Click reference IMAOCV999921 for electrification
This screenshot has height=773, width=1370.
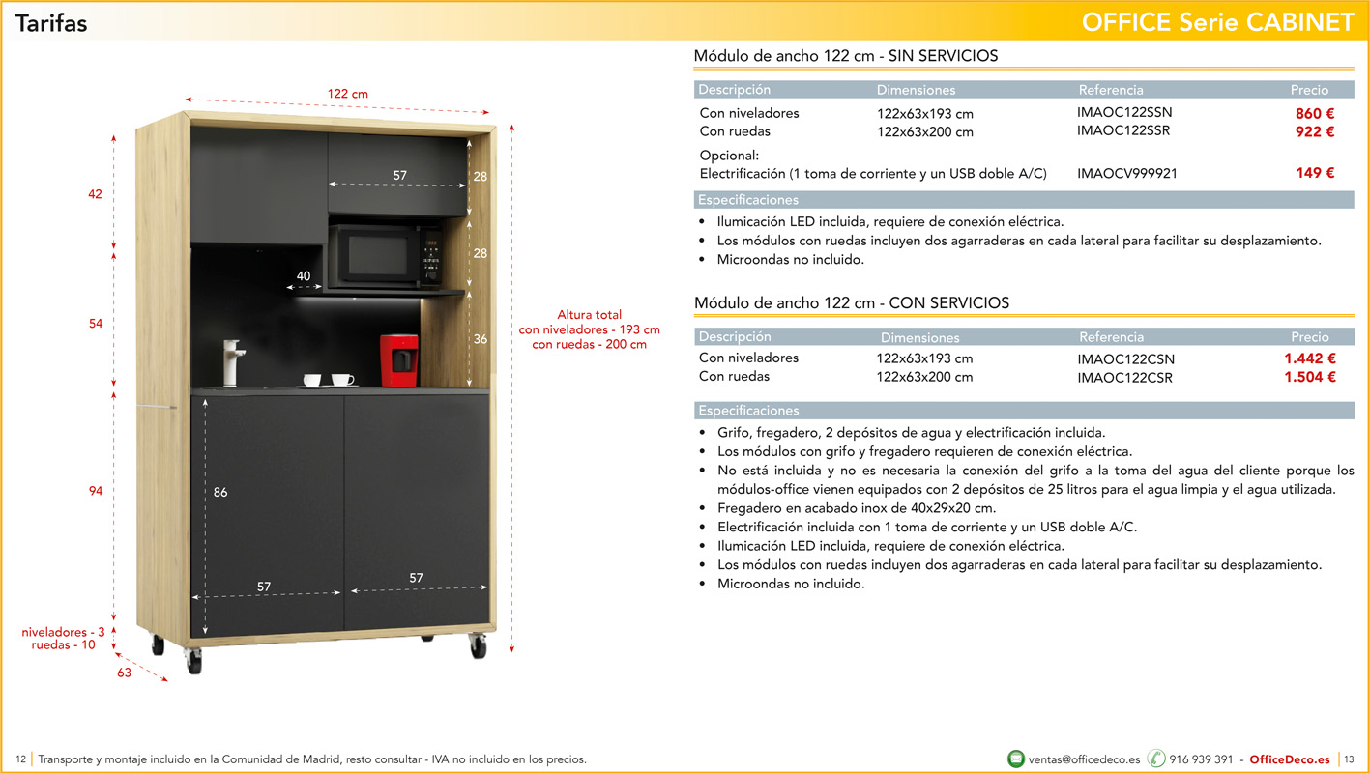[1127, 174]
